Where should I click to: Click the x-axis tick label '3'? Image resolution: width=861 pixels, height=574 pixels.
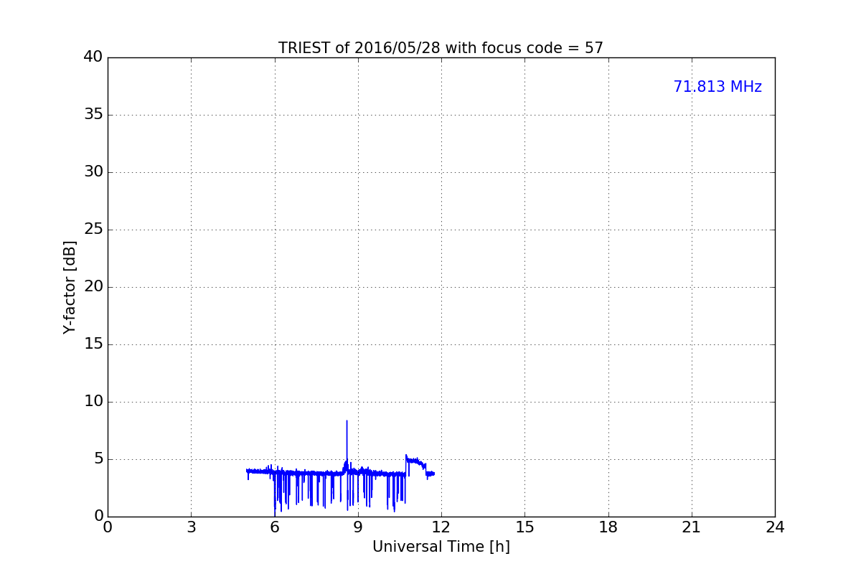coord(191,527)
